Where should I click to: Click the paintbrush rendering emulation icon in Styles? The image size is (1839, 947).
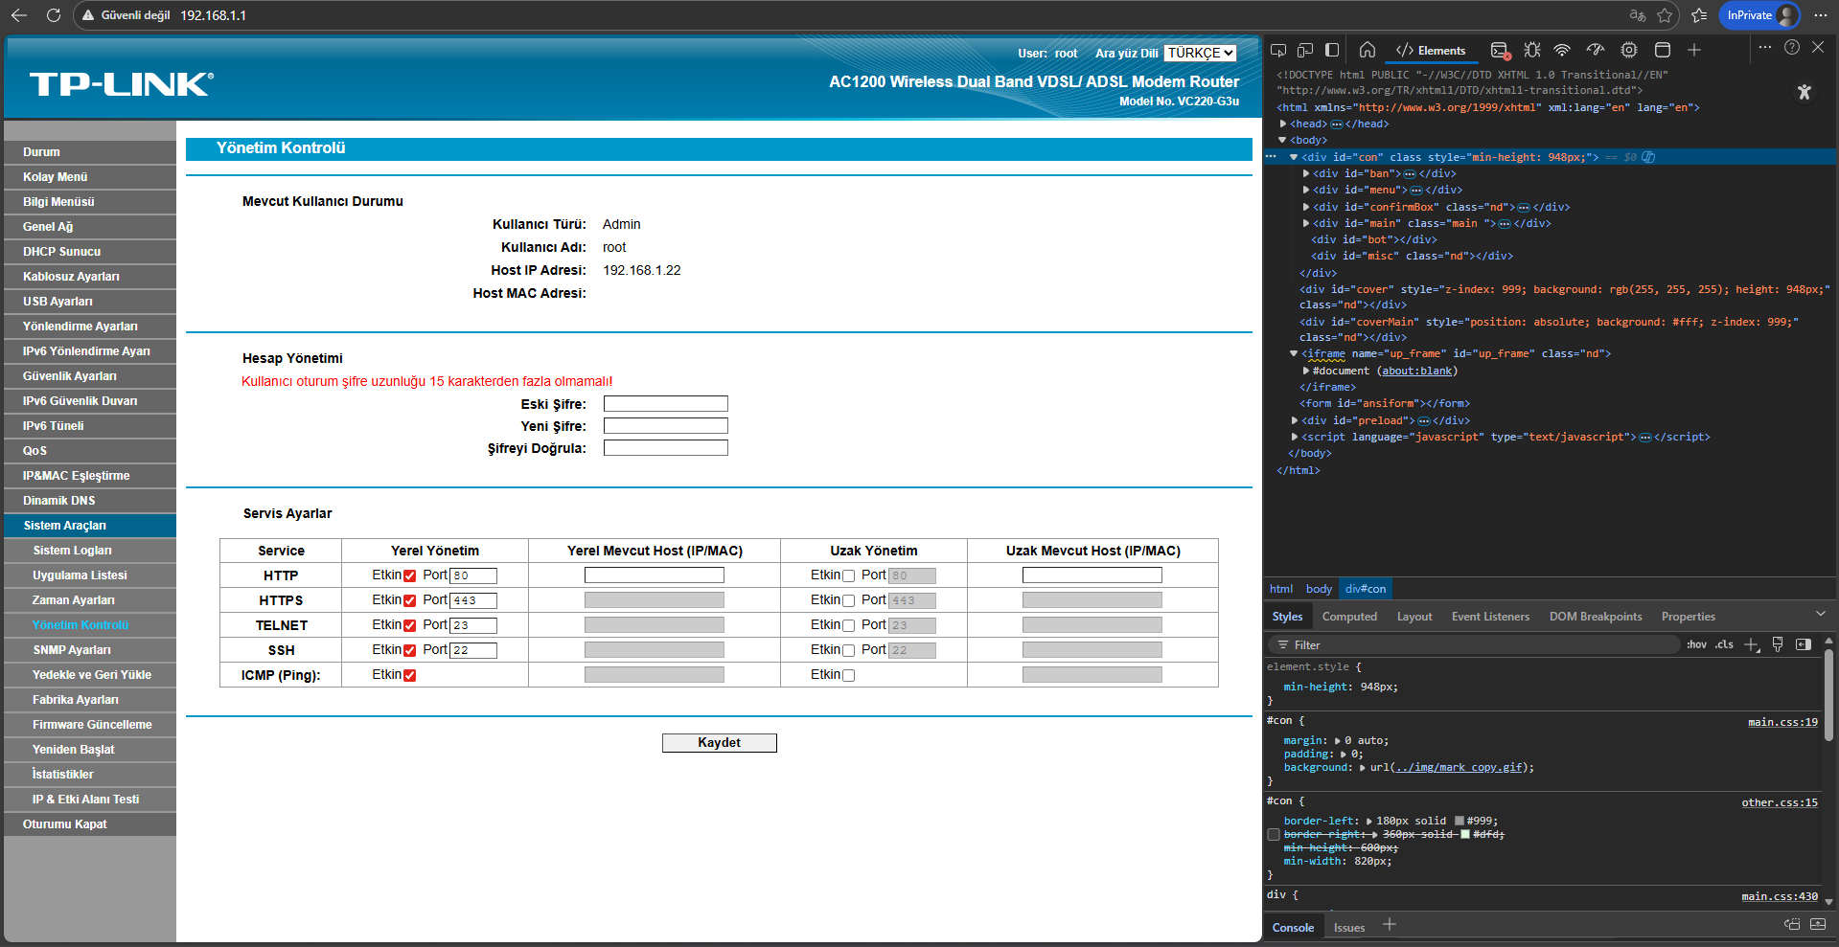1778,644
